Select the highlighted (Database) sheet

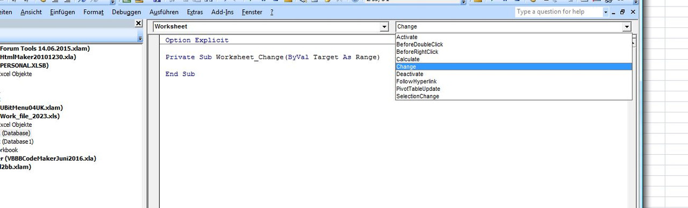click(16, 133)
